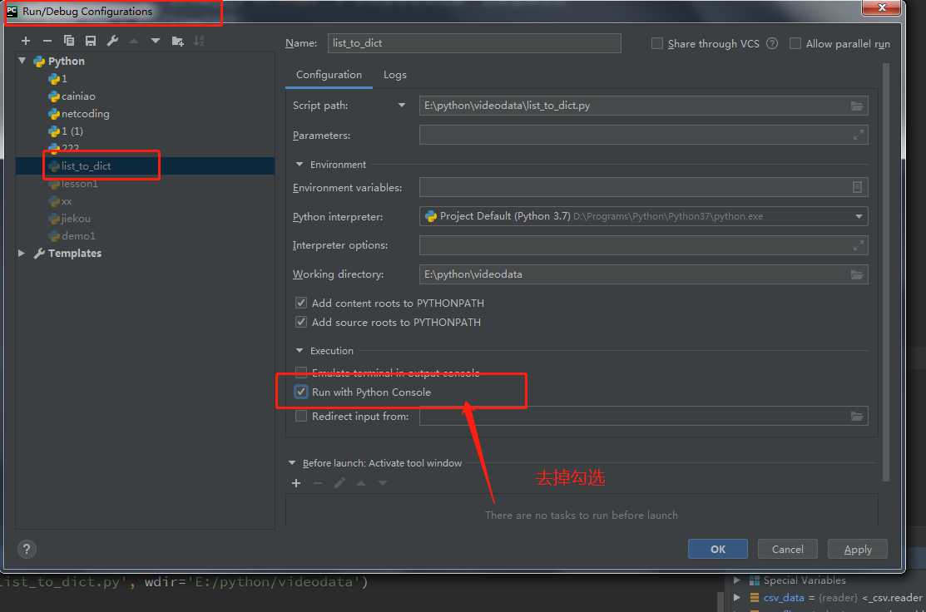The height and width of the screenshot is (612, 926).
Task: Click the Apply button
Action: [858, 550]
